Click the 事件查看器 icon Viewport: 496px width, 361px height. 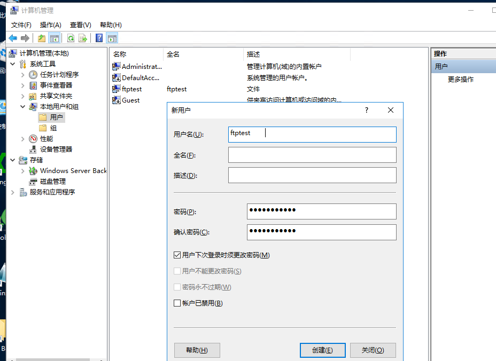pos(33,85)
